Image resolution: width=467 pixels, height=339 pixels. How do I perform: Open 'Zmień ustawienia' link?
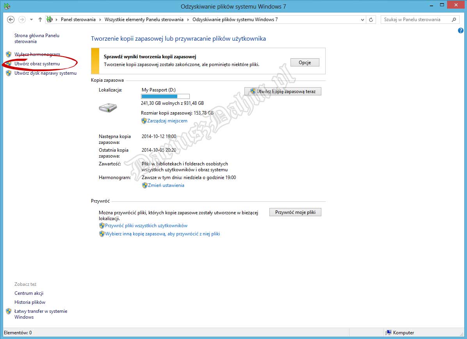pos(166,185)
